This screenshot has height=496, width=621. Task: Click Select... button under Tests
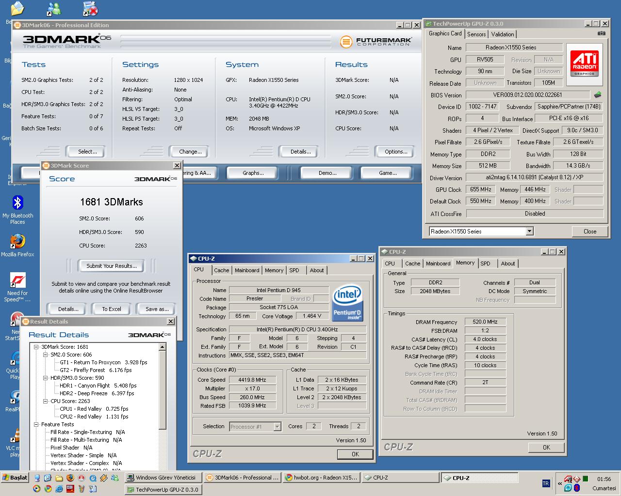(87, 152)
